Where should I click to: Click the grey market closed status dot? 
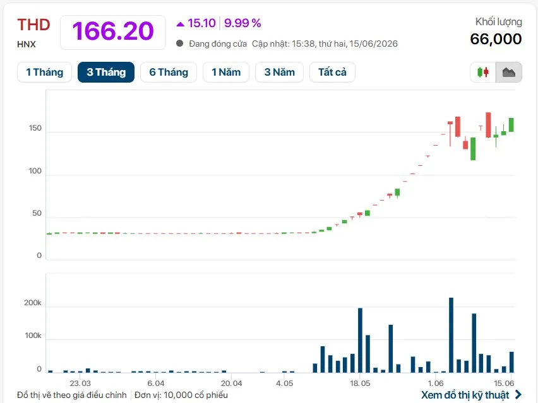coord(179,44)
